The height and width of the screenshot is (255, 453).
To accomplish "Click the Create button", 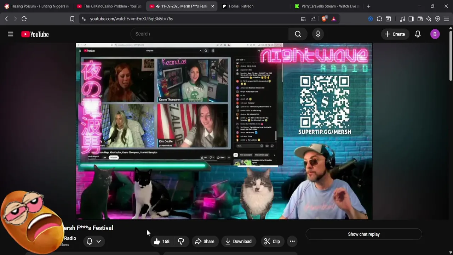I will (x=395, y=34).
